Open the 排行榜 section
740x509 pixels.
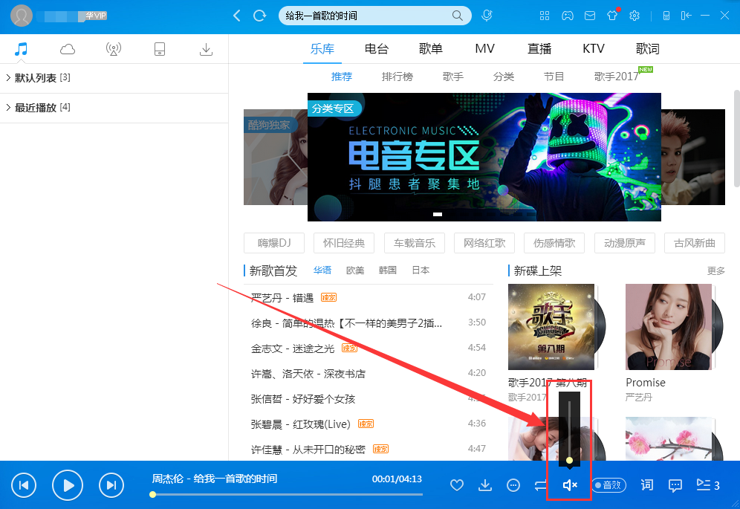(x=397, y=76)
